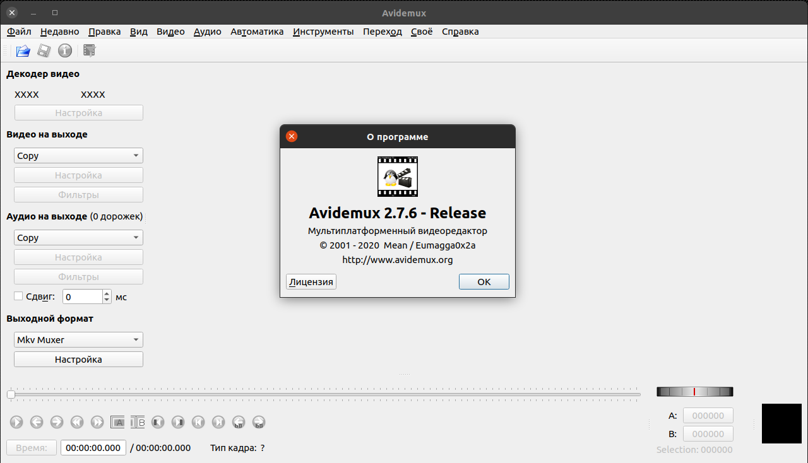Click the Save Video floppy icon
Image resolution: width=808 pixels, height=463 pixels.
[44, 50]
